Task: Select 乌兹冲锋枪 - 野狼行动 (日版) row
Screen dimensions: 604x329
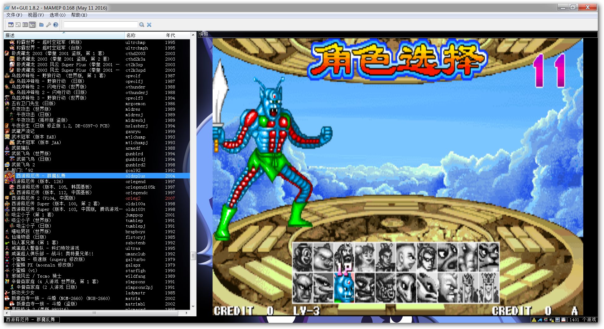Action: tap(97, 81)
